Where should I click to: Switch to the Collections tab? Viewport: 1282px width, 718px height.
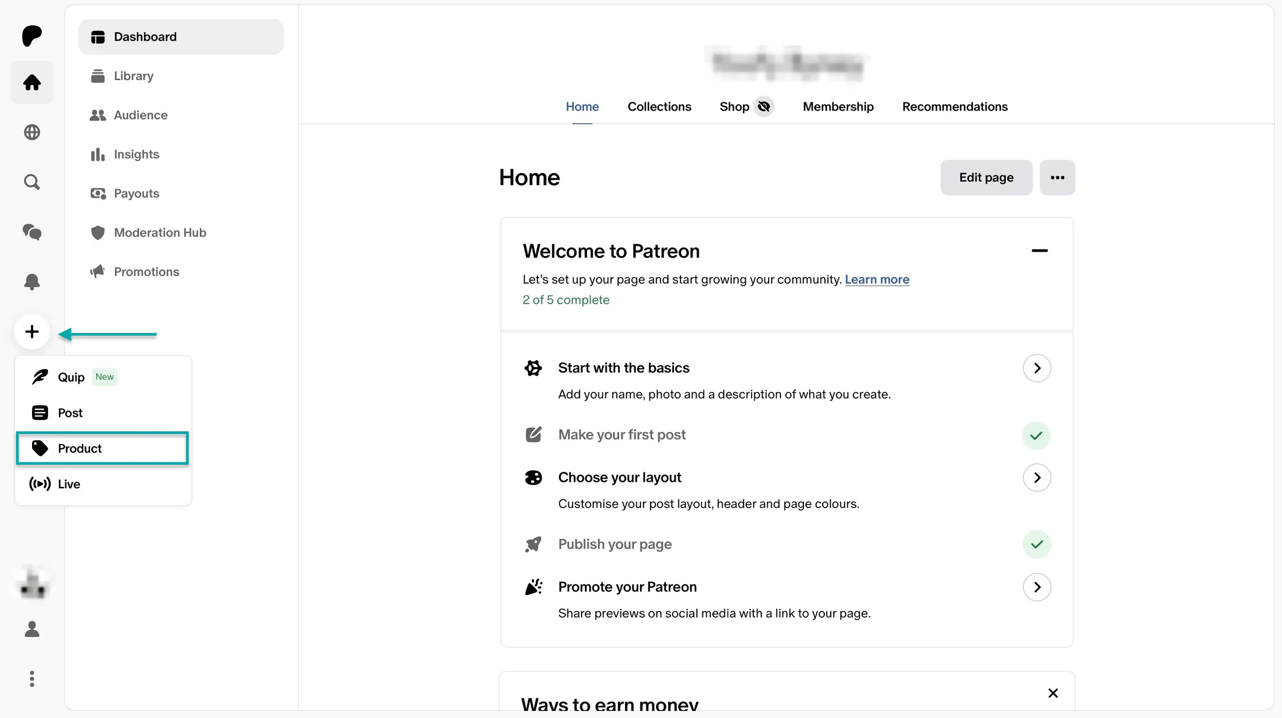tap(659, 107)
